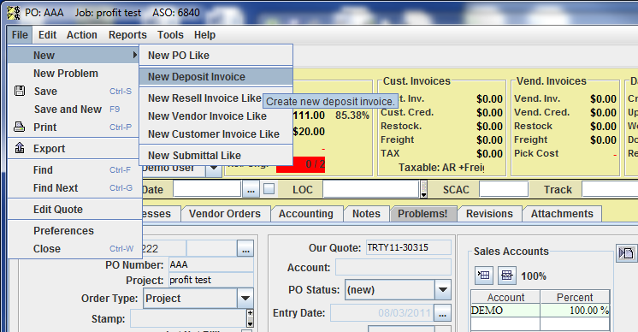
Task: Click the red 0/2 indicator box
Action: pos(300,164)
